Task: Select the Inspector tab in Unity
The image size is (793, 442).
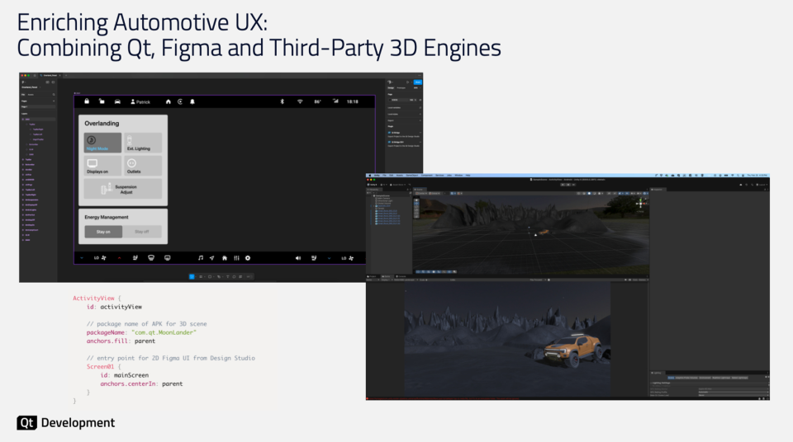Action: pyautogui.click(x=658, y=190)
